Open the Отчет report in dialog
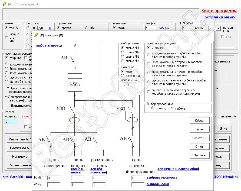 [x=199, y=147]
